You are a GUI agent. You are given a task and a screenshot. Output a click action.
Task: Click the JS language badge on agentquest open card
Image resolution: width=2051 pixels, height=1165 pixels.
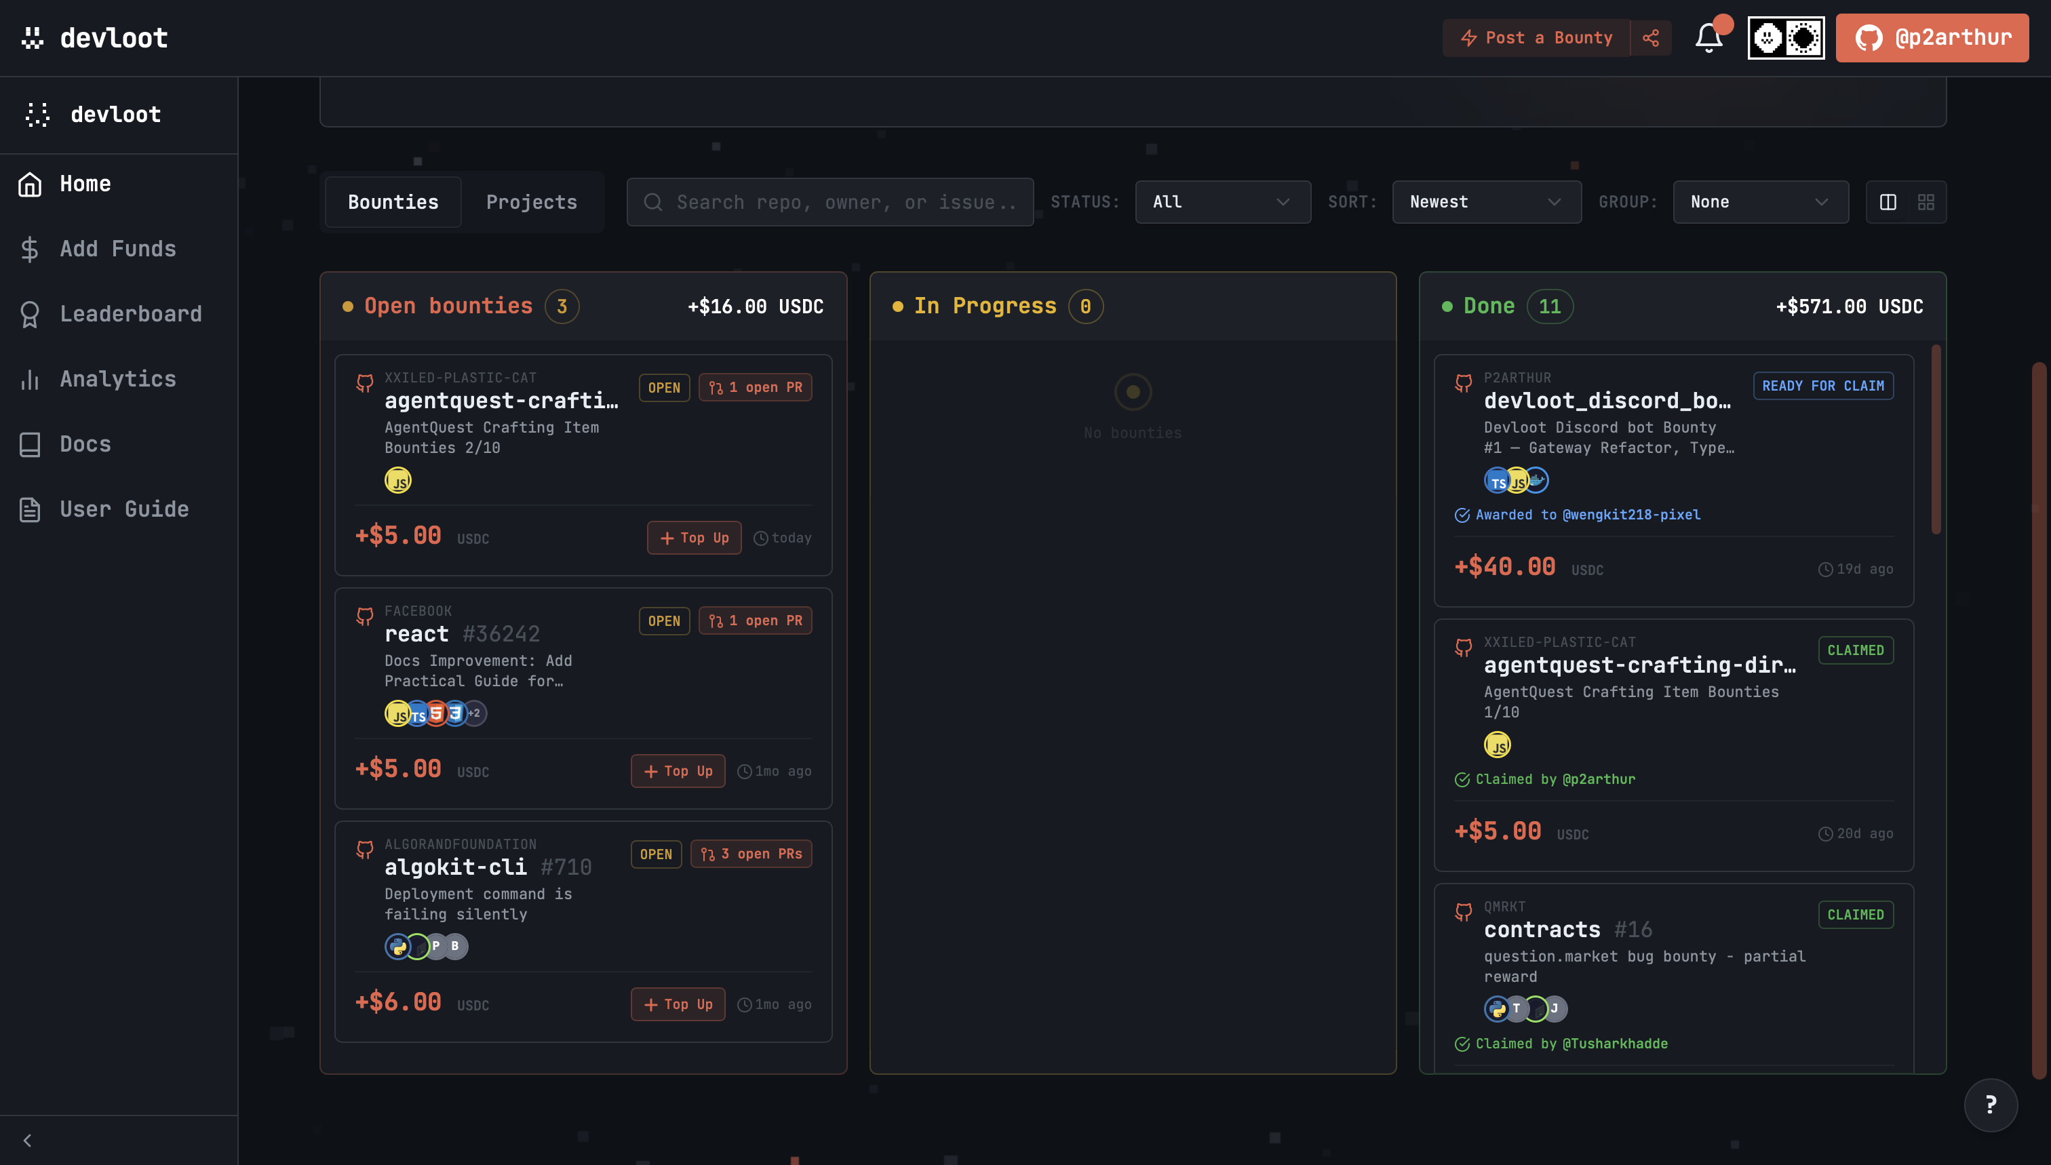pyautogui.click(x=397, y=481)
